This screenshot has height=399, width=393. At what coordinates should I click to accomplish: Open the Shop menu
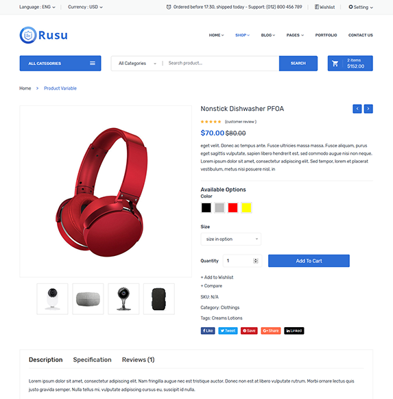(x=242, y=35)
